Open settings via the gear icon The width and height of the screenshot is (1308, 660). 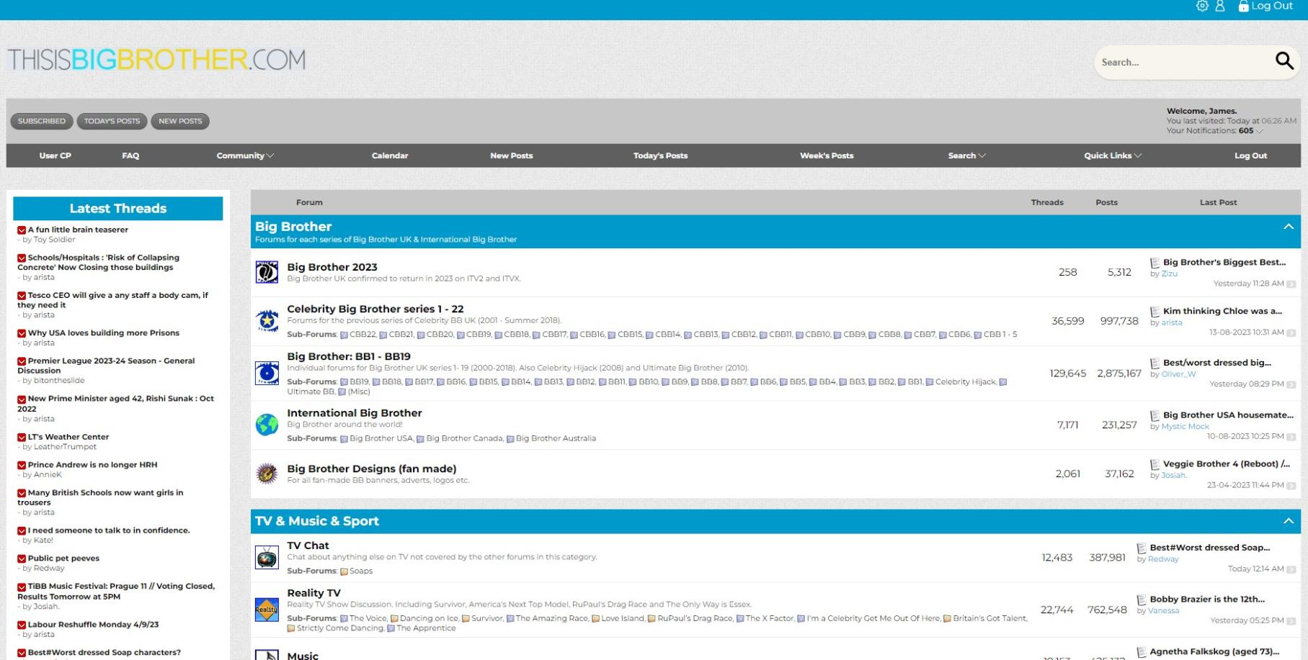[x=1202, y=6]
